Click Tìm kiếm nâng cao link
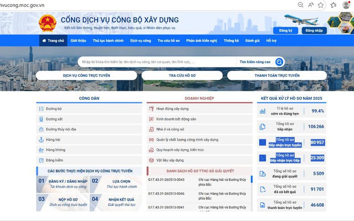The height and width of the screenshot is (221, 354). pyautogui.click(x=255, y=62)
